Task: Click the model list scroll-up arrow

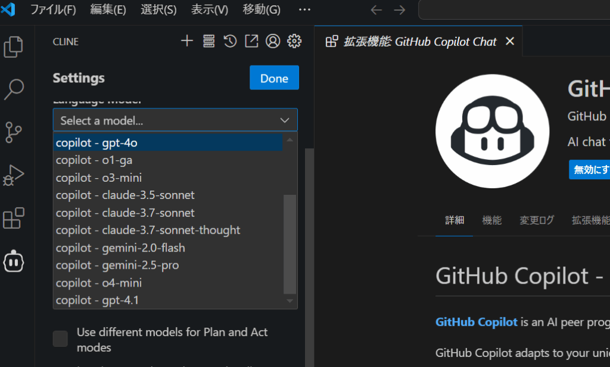Action: click(290, 139)
